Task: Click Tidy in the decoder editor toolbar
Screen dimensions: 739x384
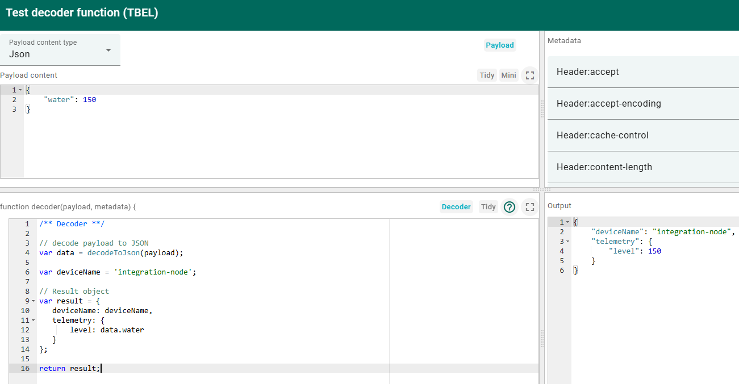Action: (488, 207)
